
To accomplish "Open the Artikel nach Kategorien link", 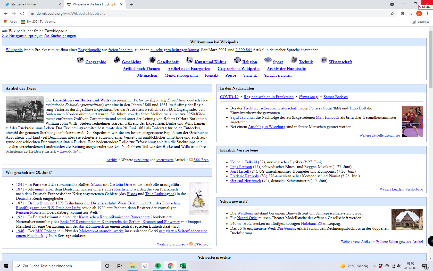I will click(189, 69).
